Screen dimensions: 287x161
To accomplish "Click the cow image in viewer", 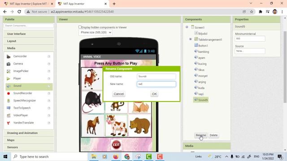I will (x=117, y=126).
